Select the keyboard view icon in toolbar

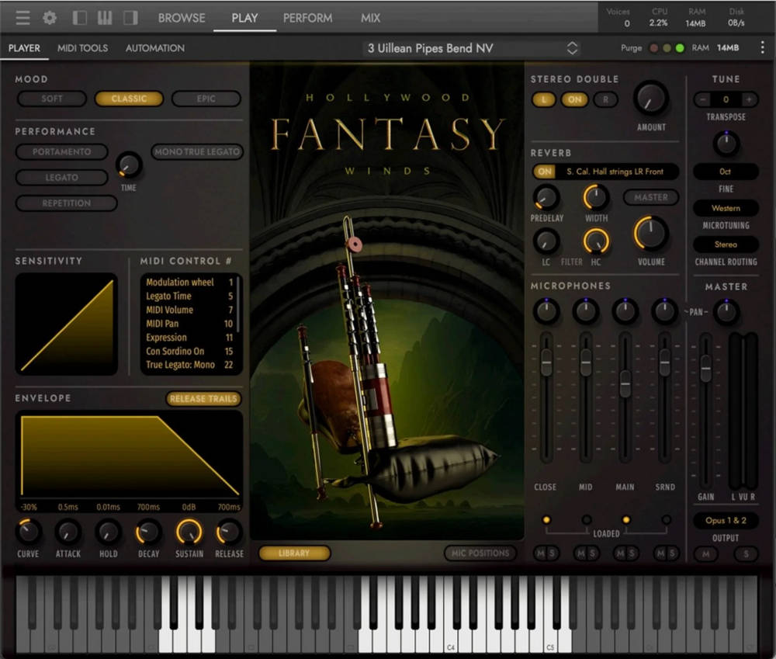coord(106,17)
